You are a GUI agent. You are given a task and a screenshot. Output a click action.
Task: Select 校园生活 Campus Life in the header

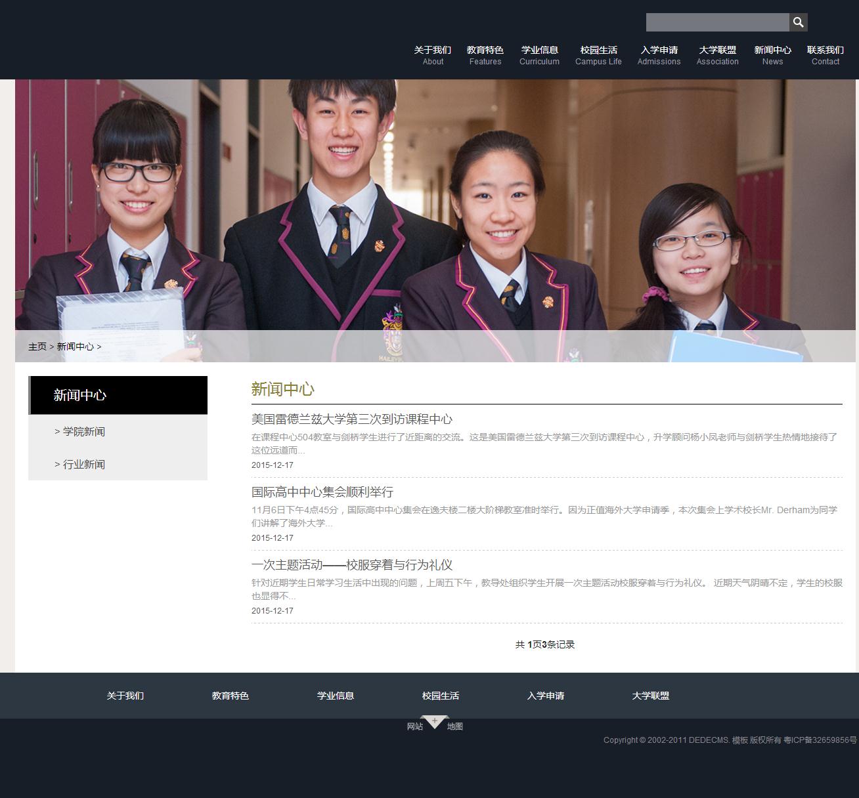pos(598,55)
